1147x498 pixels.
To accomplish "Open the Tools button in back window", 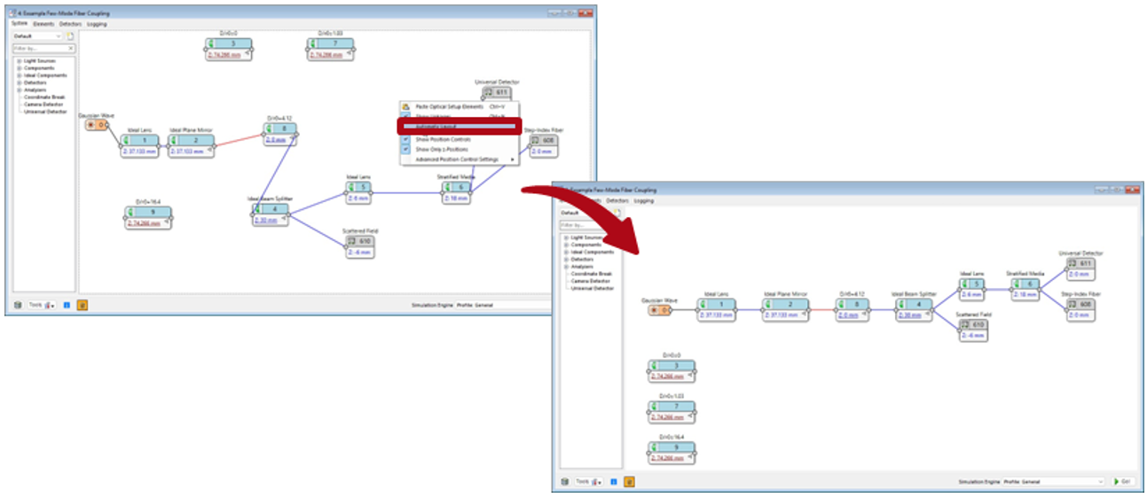I will (x=35, y=305).
